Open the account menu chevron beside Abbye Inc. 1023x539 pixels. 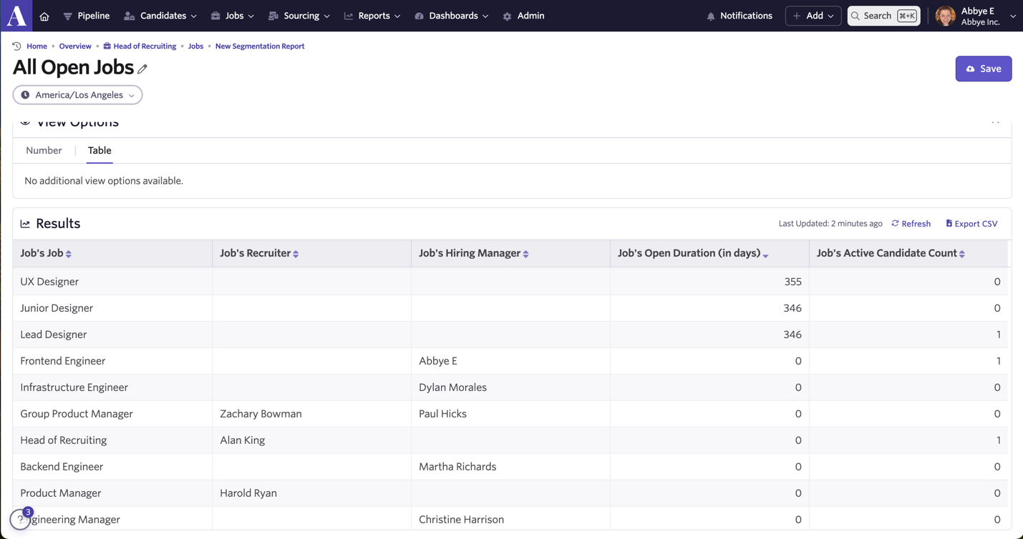coord(1013,16)
